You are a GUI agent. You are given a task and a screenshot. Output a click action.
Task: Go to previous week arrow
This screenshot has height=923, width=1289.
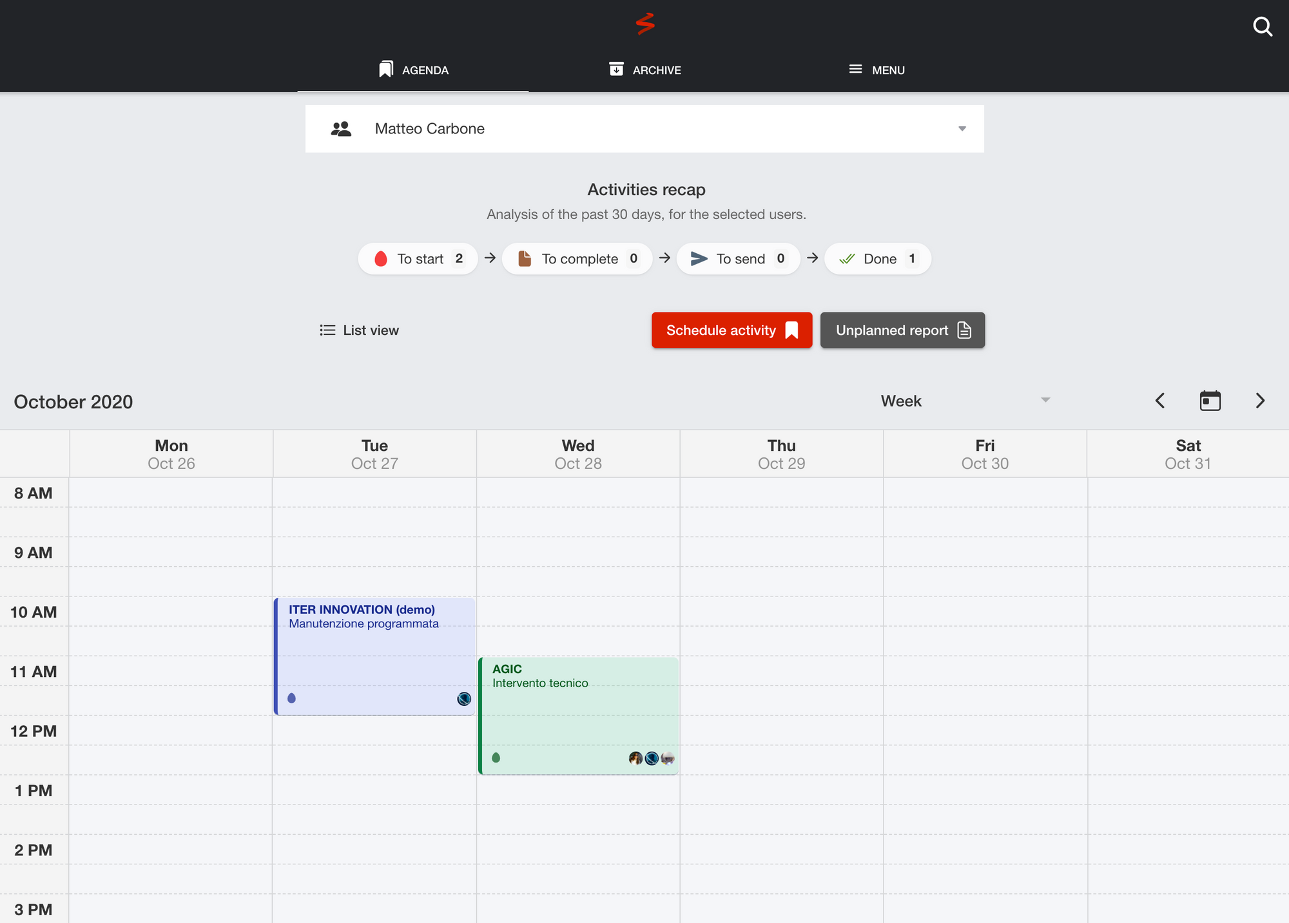click(1160, 401)
